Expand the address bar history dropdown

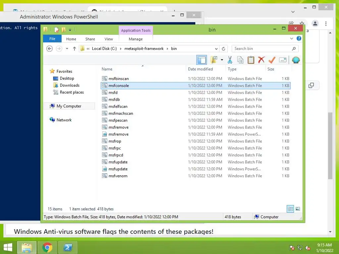click(x=216, y=49)
